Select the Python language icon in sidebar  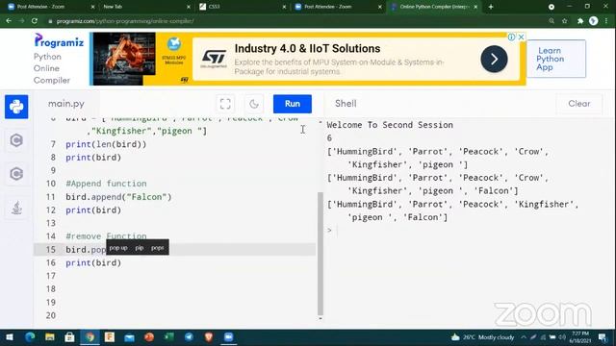[x=16, y=107]
